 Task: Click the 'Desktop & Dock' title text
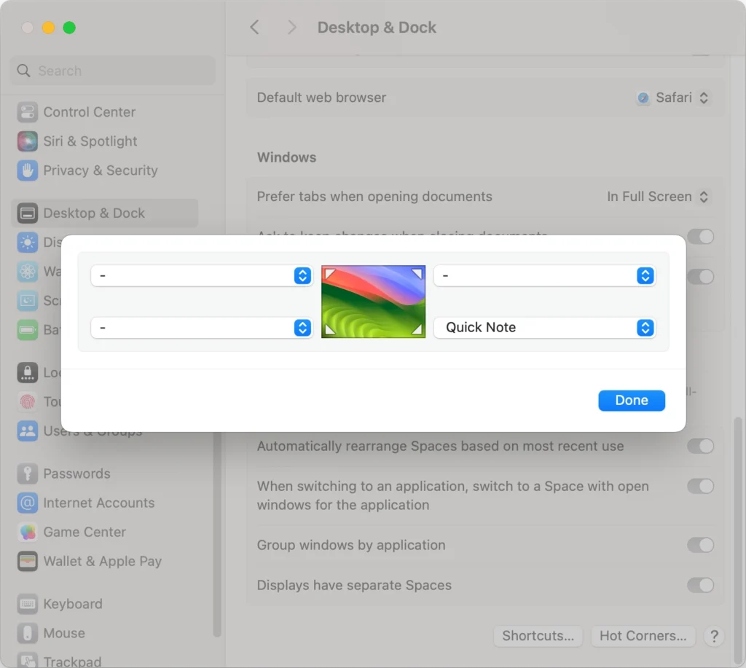(377, 27)
